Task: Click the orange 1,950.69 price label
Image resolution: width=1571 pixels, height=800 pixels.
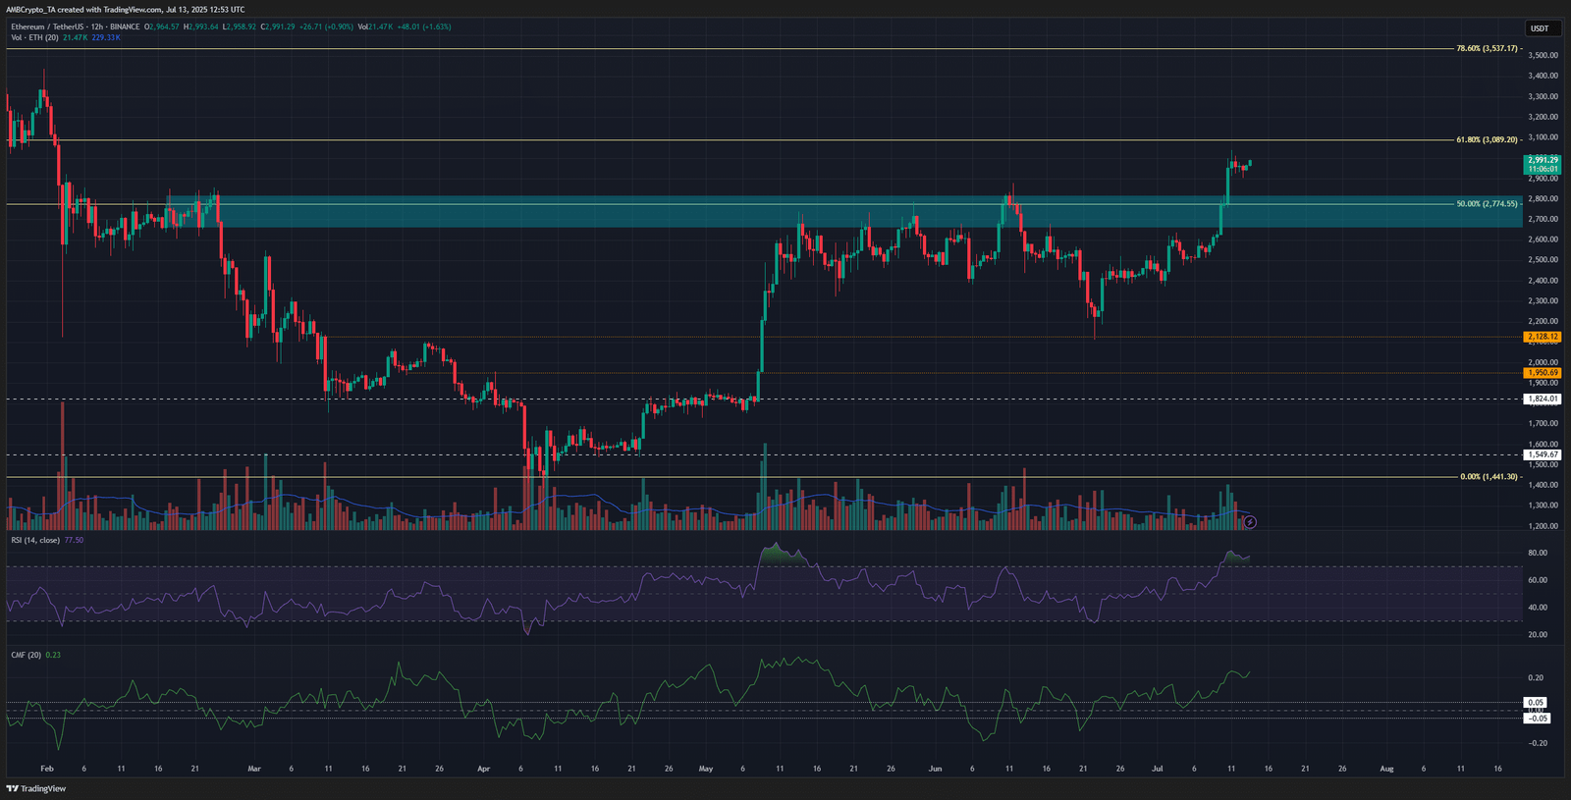Action: click(x=1543, y=373)
